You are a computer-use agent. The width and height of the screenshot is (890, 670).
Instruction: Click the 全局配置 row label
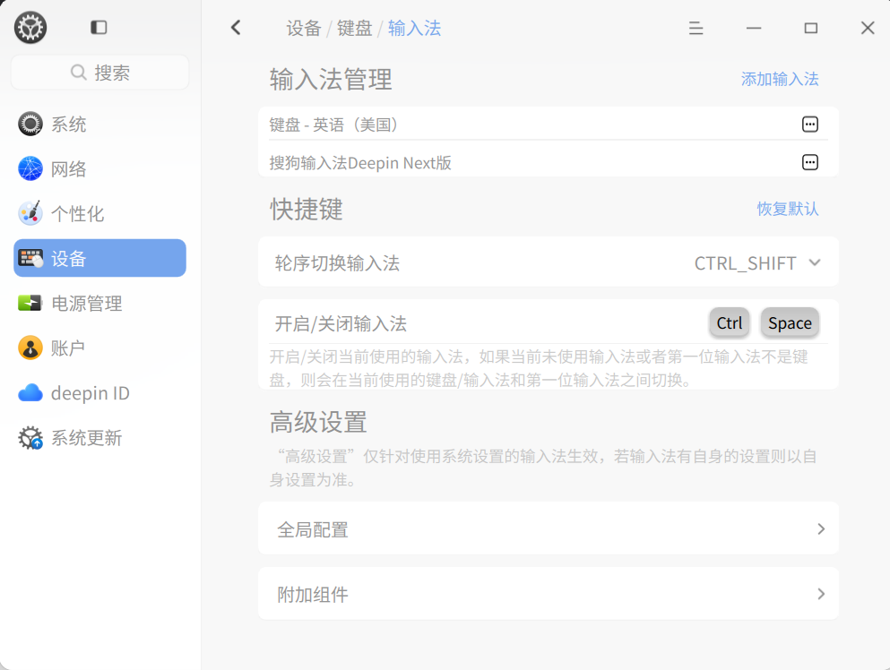click(313, 529)
